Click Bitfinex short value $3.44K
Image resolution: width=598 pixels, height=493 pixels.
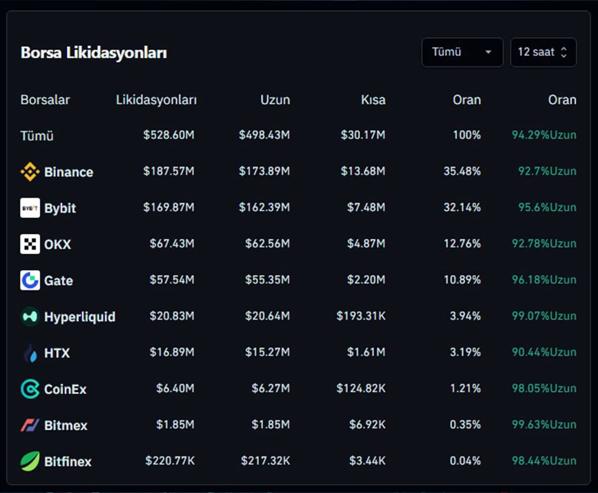point(367,461)
